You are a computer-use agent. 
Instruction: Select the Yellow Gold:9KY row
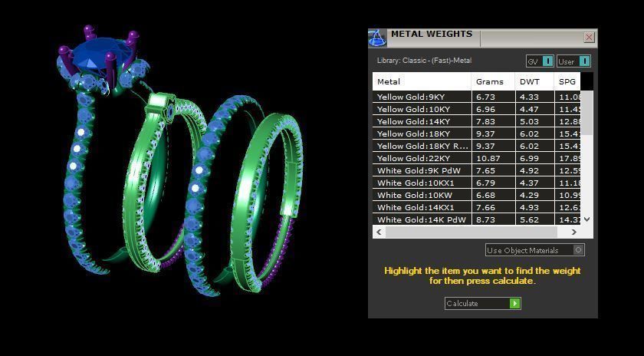tap(476, 97)
